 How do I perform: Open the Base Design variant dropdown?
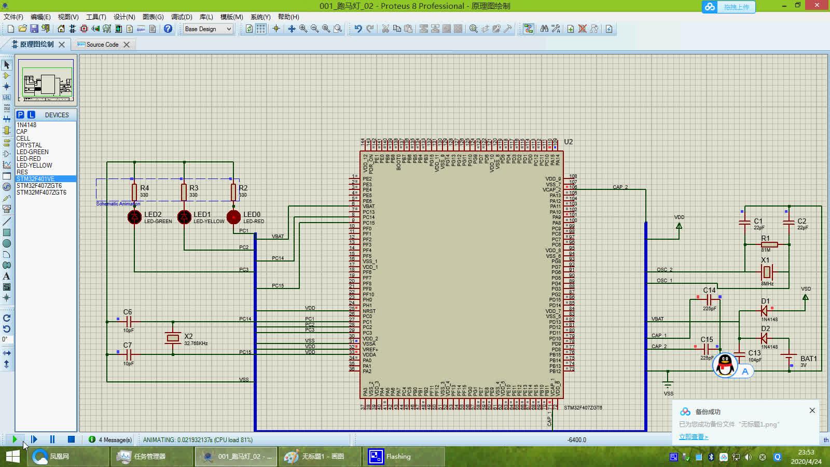coord(208,29)
